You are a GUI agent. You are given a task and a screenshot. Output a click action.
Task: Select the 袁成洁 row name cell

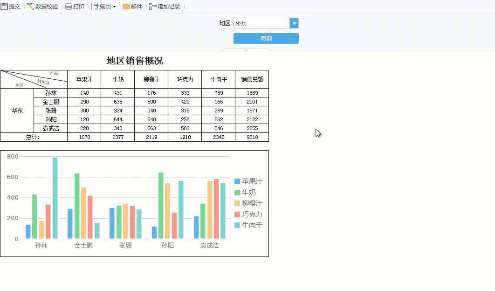[50, 128]
